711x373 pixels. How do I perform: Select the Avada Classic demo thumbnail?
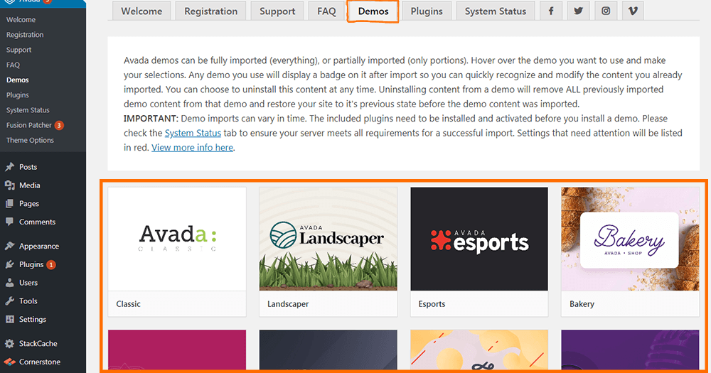click(x=177, y=239)
